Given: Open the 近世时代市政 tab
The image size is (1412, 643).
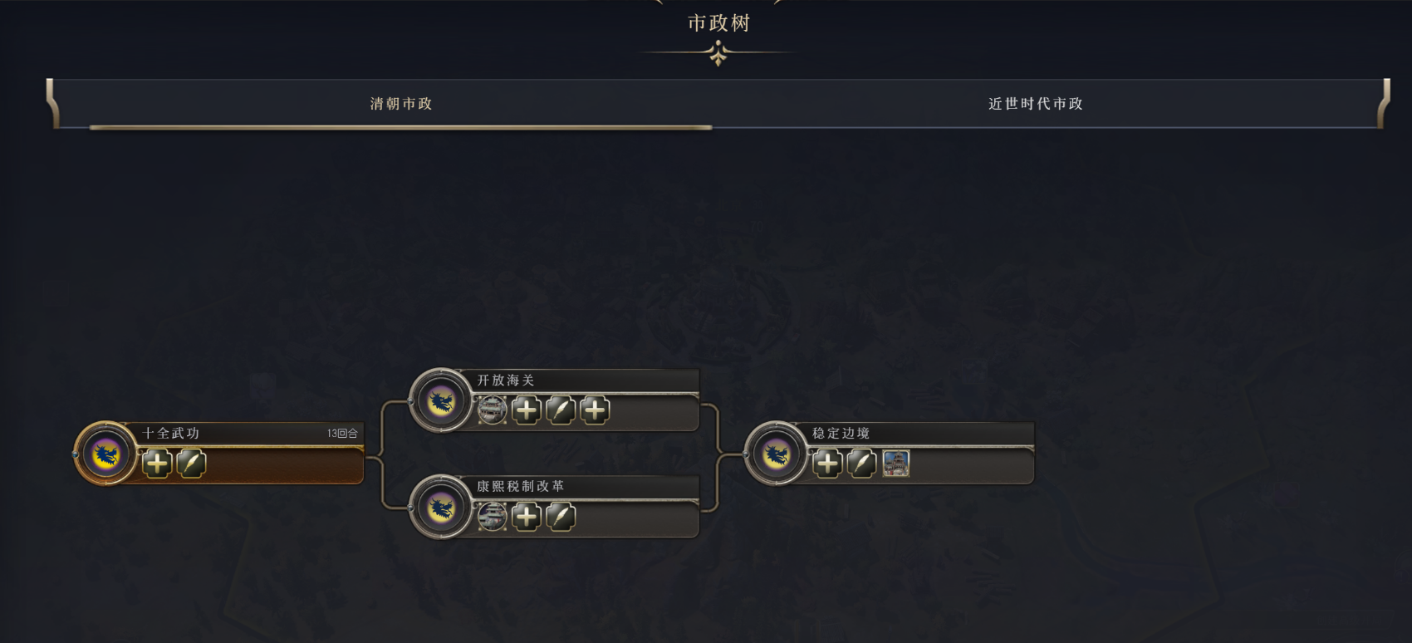Looking at the screenshot, I should click(1035, 104).
